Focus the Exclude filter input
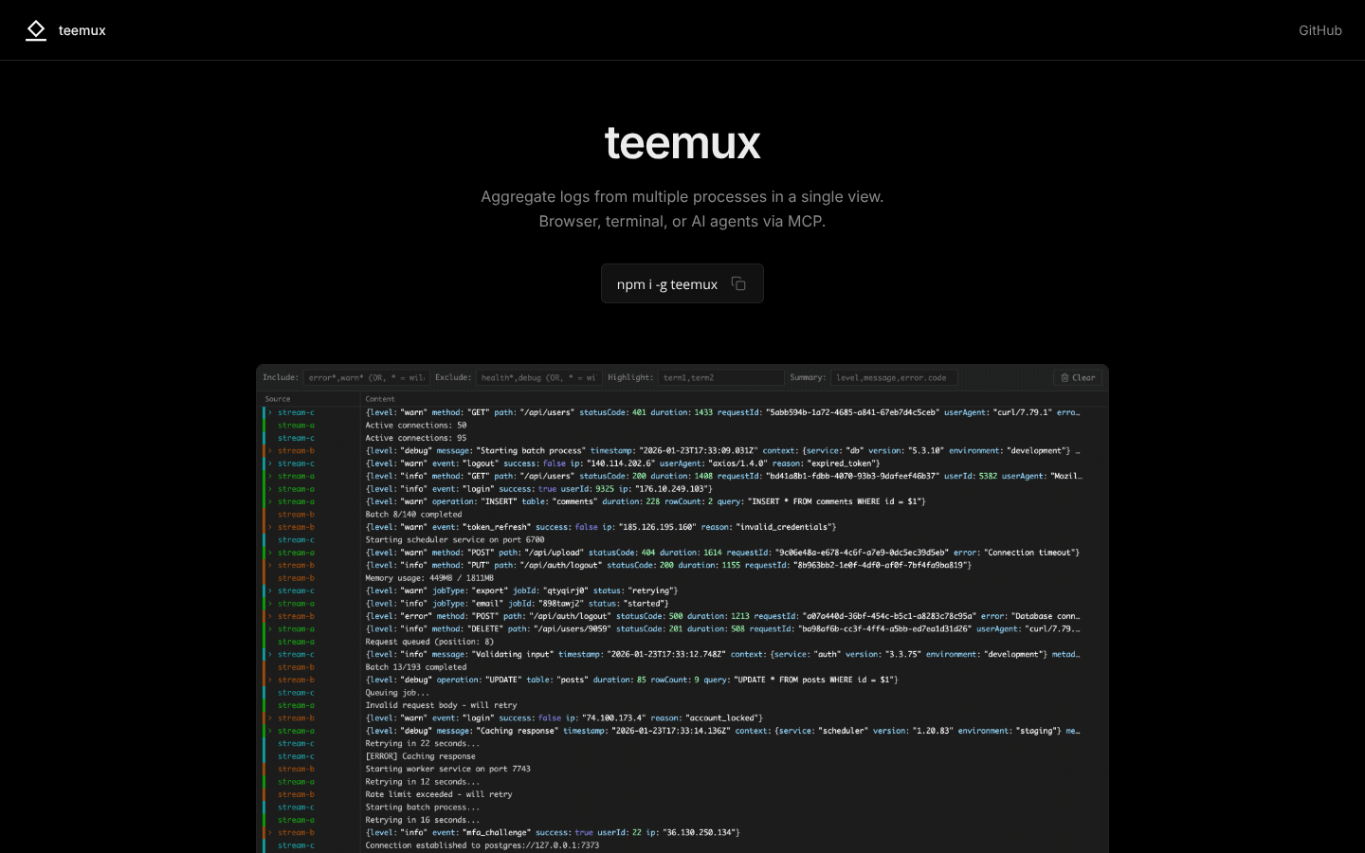The image size is (1365, 853). pos(538,377)
